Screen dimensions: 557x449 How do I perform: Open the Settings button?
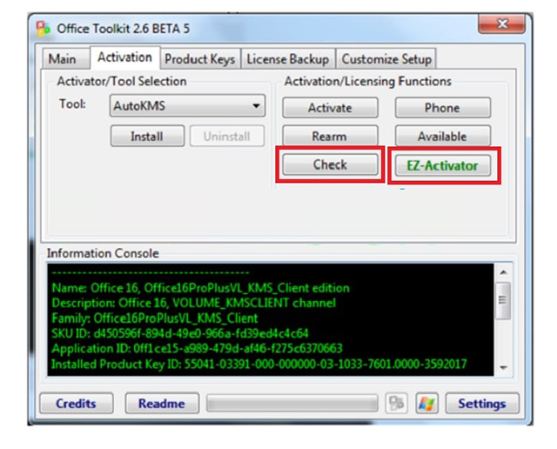point(482,403)
